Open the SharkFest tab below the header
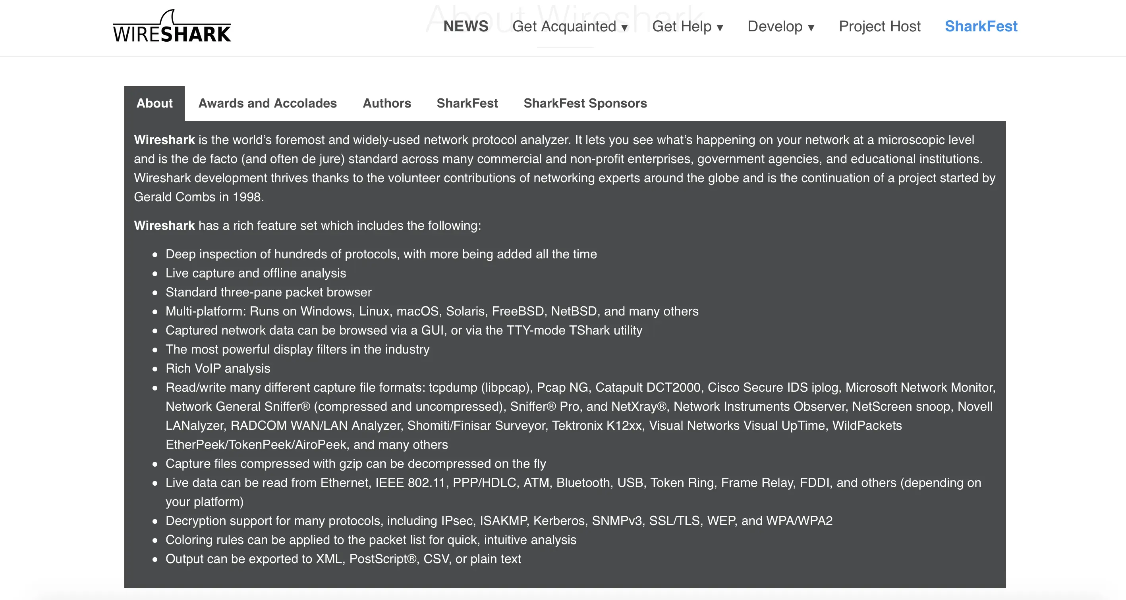The width and height of the screenshot is (1126, 600). [467, 104]
